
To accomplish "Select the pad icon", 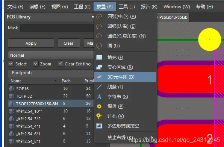I will tap(99, 106).
